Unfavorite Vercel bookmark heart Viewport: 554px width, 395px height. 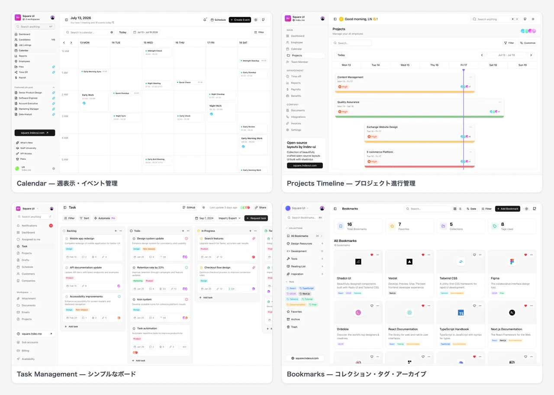click(x=423, y=255)
